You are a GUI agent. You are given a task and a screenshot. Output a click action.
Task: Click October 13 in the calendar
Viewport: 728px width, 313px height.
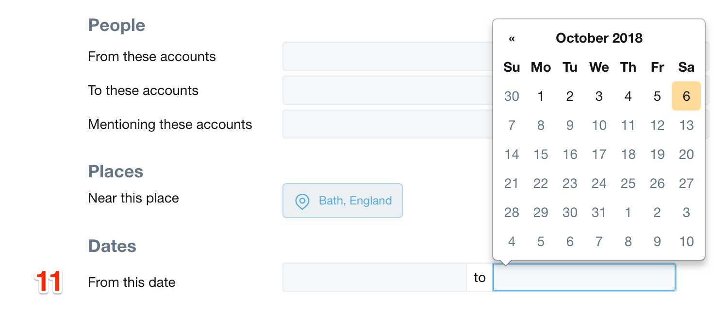(x=686, y=125)
